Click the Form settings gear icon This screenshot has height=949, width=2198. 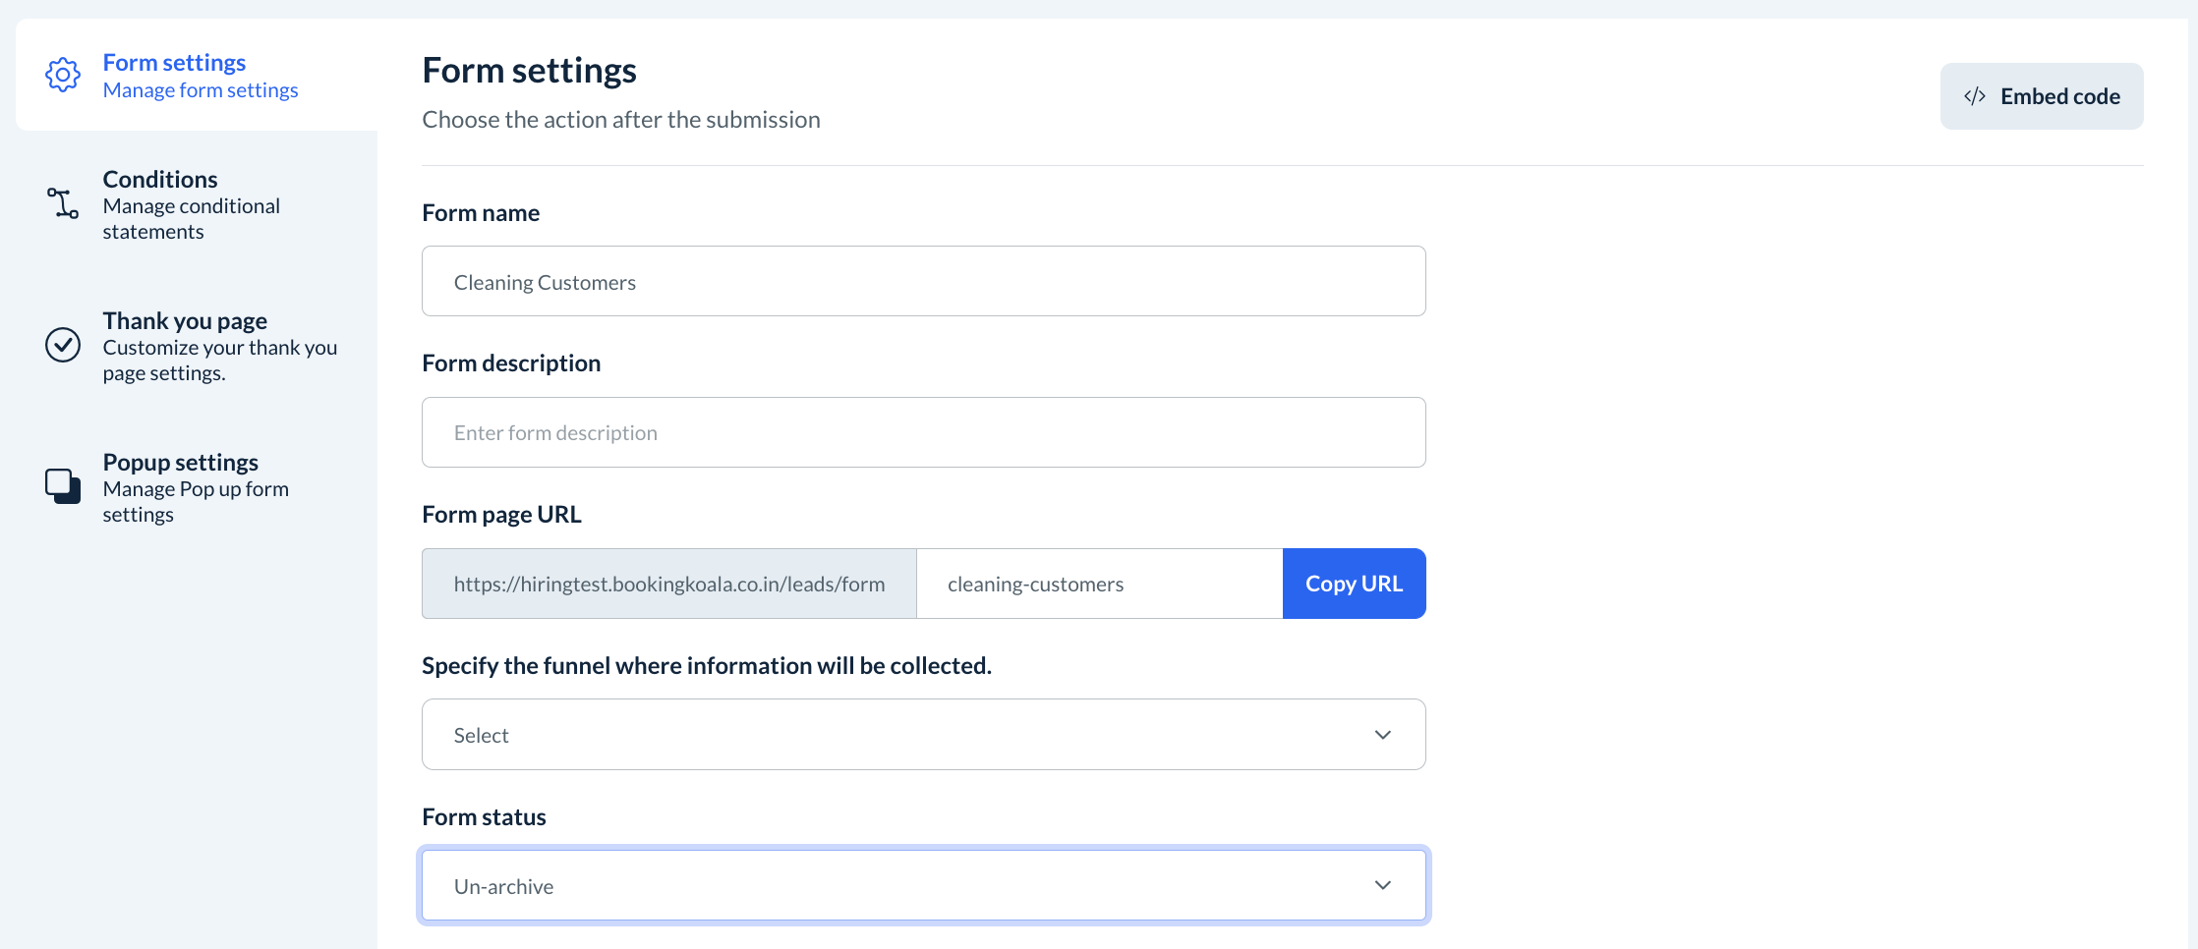[63, 75]
